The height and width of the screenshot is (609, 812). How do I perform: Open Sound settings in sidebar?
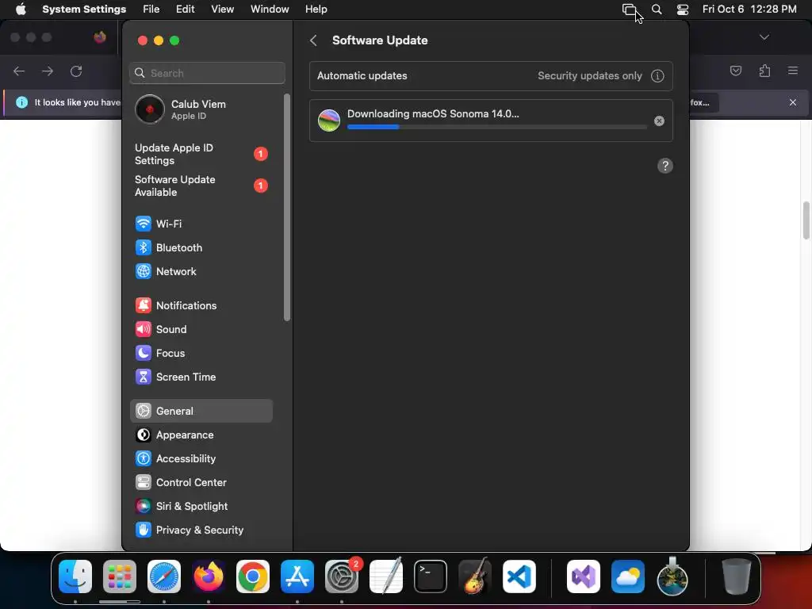(x=201, y=329)
